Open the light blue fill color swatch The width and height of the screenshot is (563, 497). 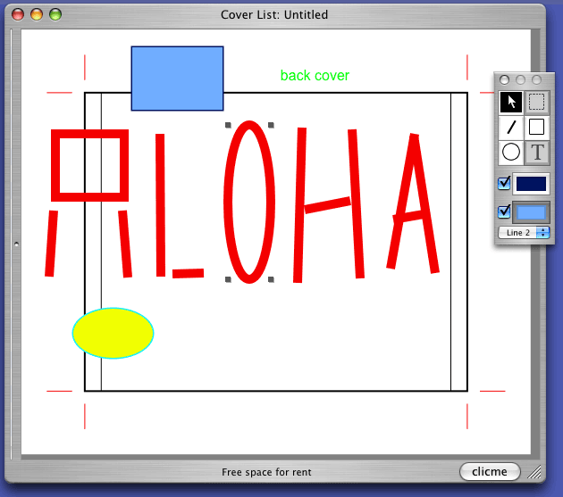(x=531, y=212)
